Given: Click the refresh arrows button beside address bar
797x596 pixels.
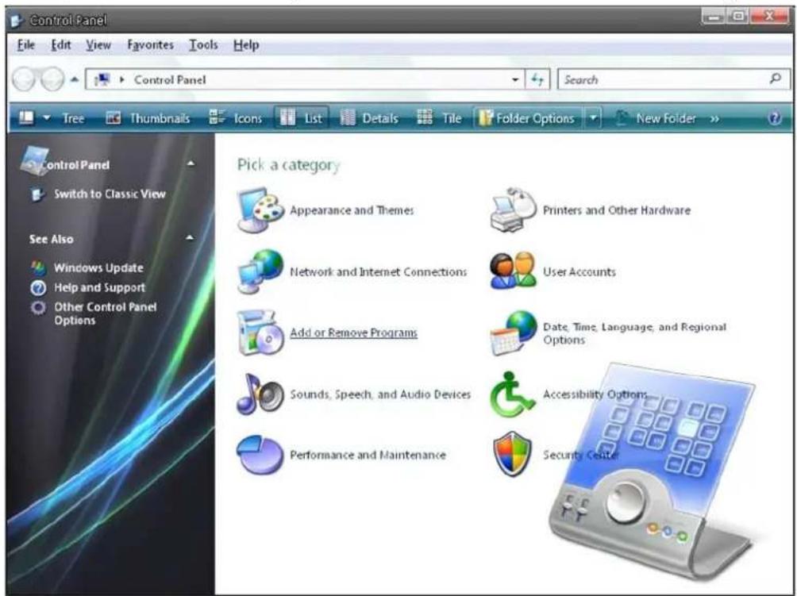Looking at the screenshot, I should click(537, 80).
